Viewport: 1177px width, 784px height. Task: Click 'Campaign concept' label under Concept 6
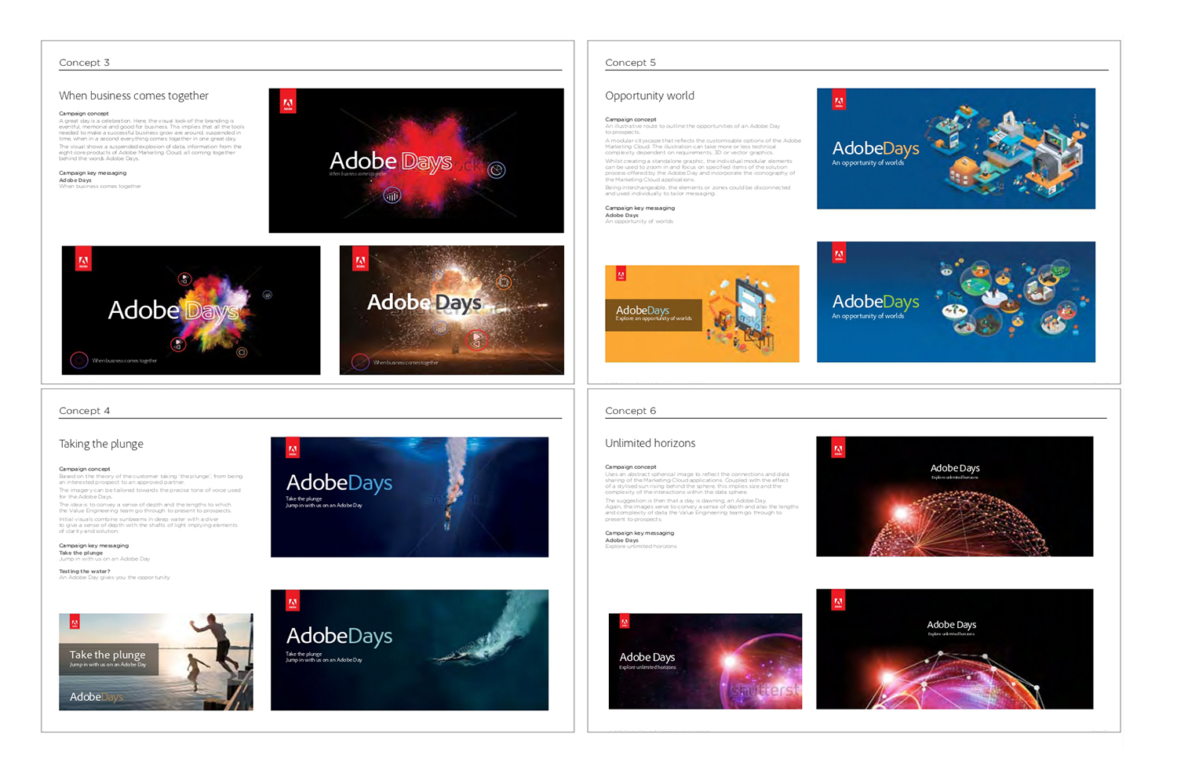[x=631, y=467]
